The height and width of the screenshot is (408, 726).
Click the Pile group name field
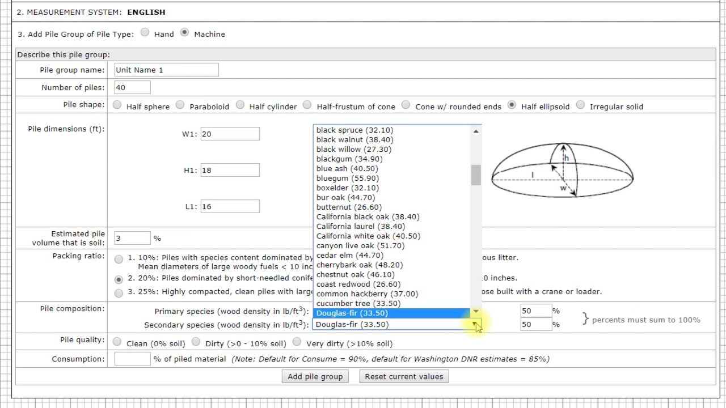pos(166,70)
